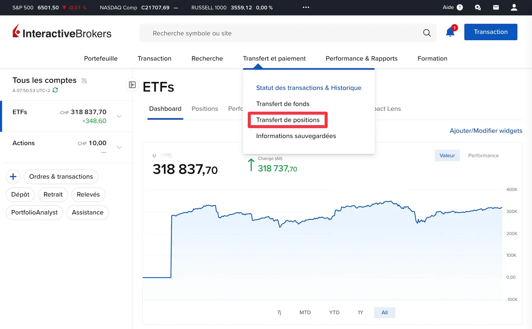This screenshot has width=532, height=329.
Task: Refresh account data icon
Action: point(55,90)
